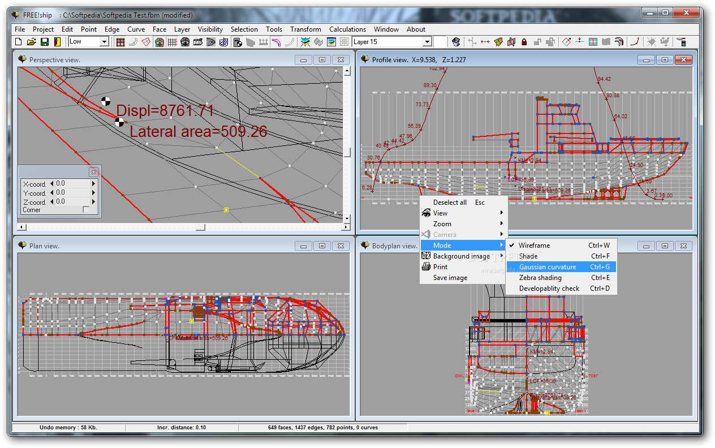Click Deselect all in context menu
The width and height of the screenshot is (715, 448).
click(x=463, y=203)
